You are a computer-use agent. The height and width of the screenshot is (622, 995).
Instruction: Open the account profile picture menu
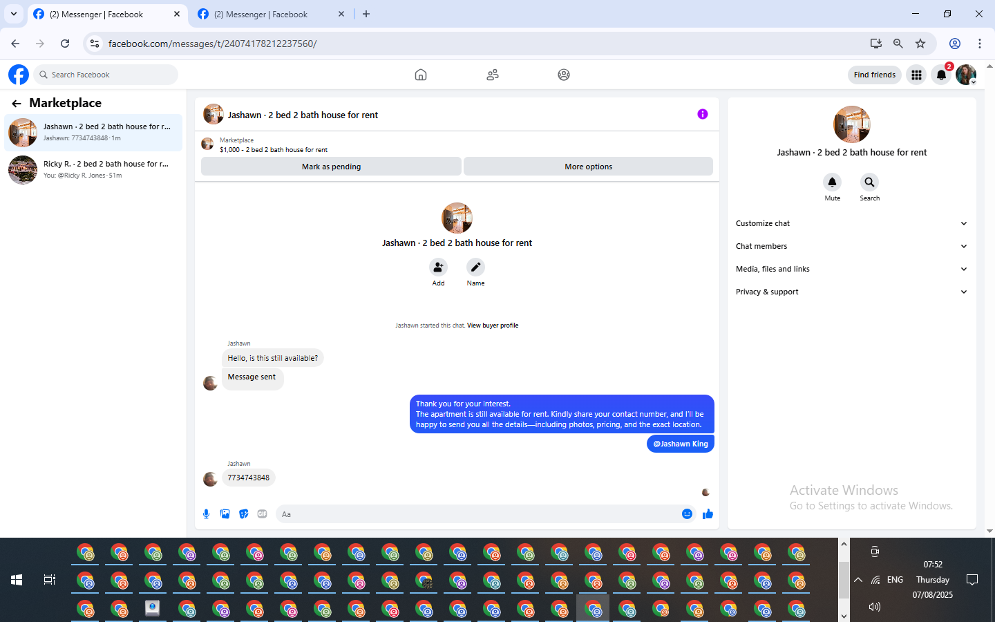(x=966, y=75)
